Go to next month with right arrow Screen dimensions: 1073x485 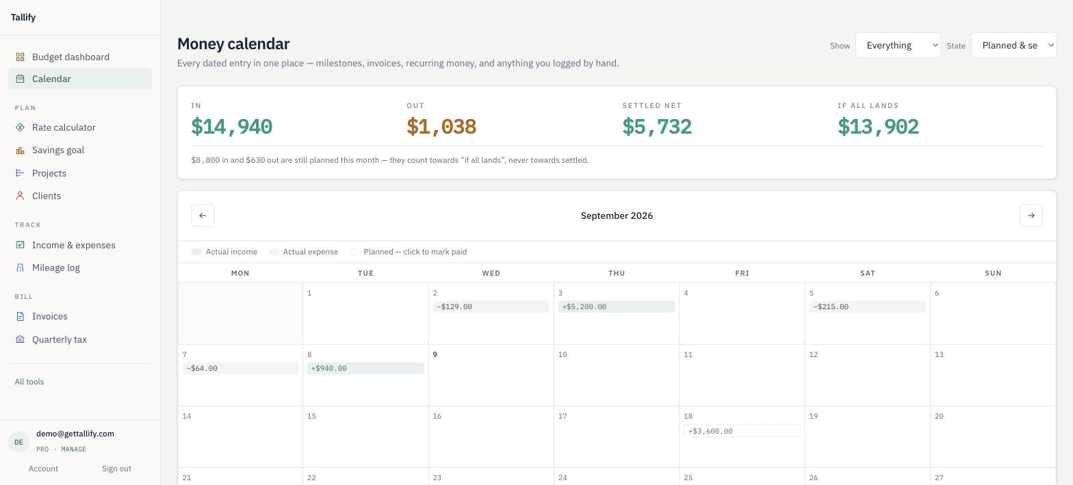pyautogui.click(x=1031, y=215)
